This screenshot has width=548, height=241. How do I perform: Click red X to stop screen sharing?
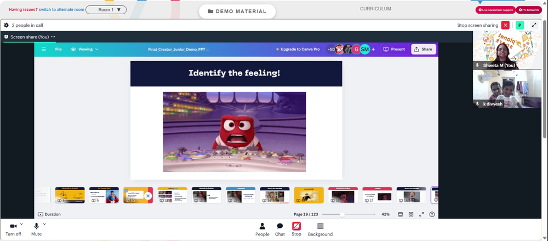(505, 25)
